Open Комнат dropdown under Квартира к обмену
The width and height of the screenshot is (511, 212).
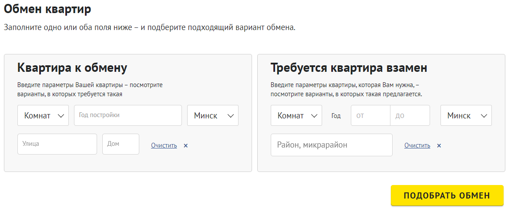(x=43, y=116)
